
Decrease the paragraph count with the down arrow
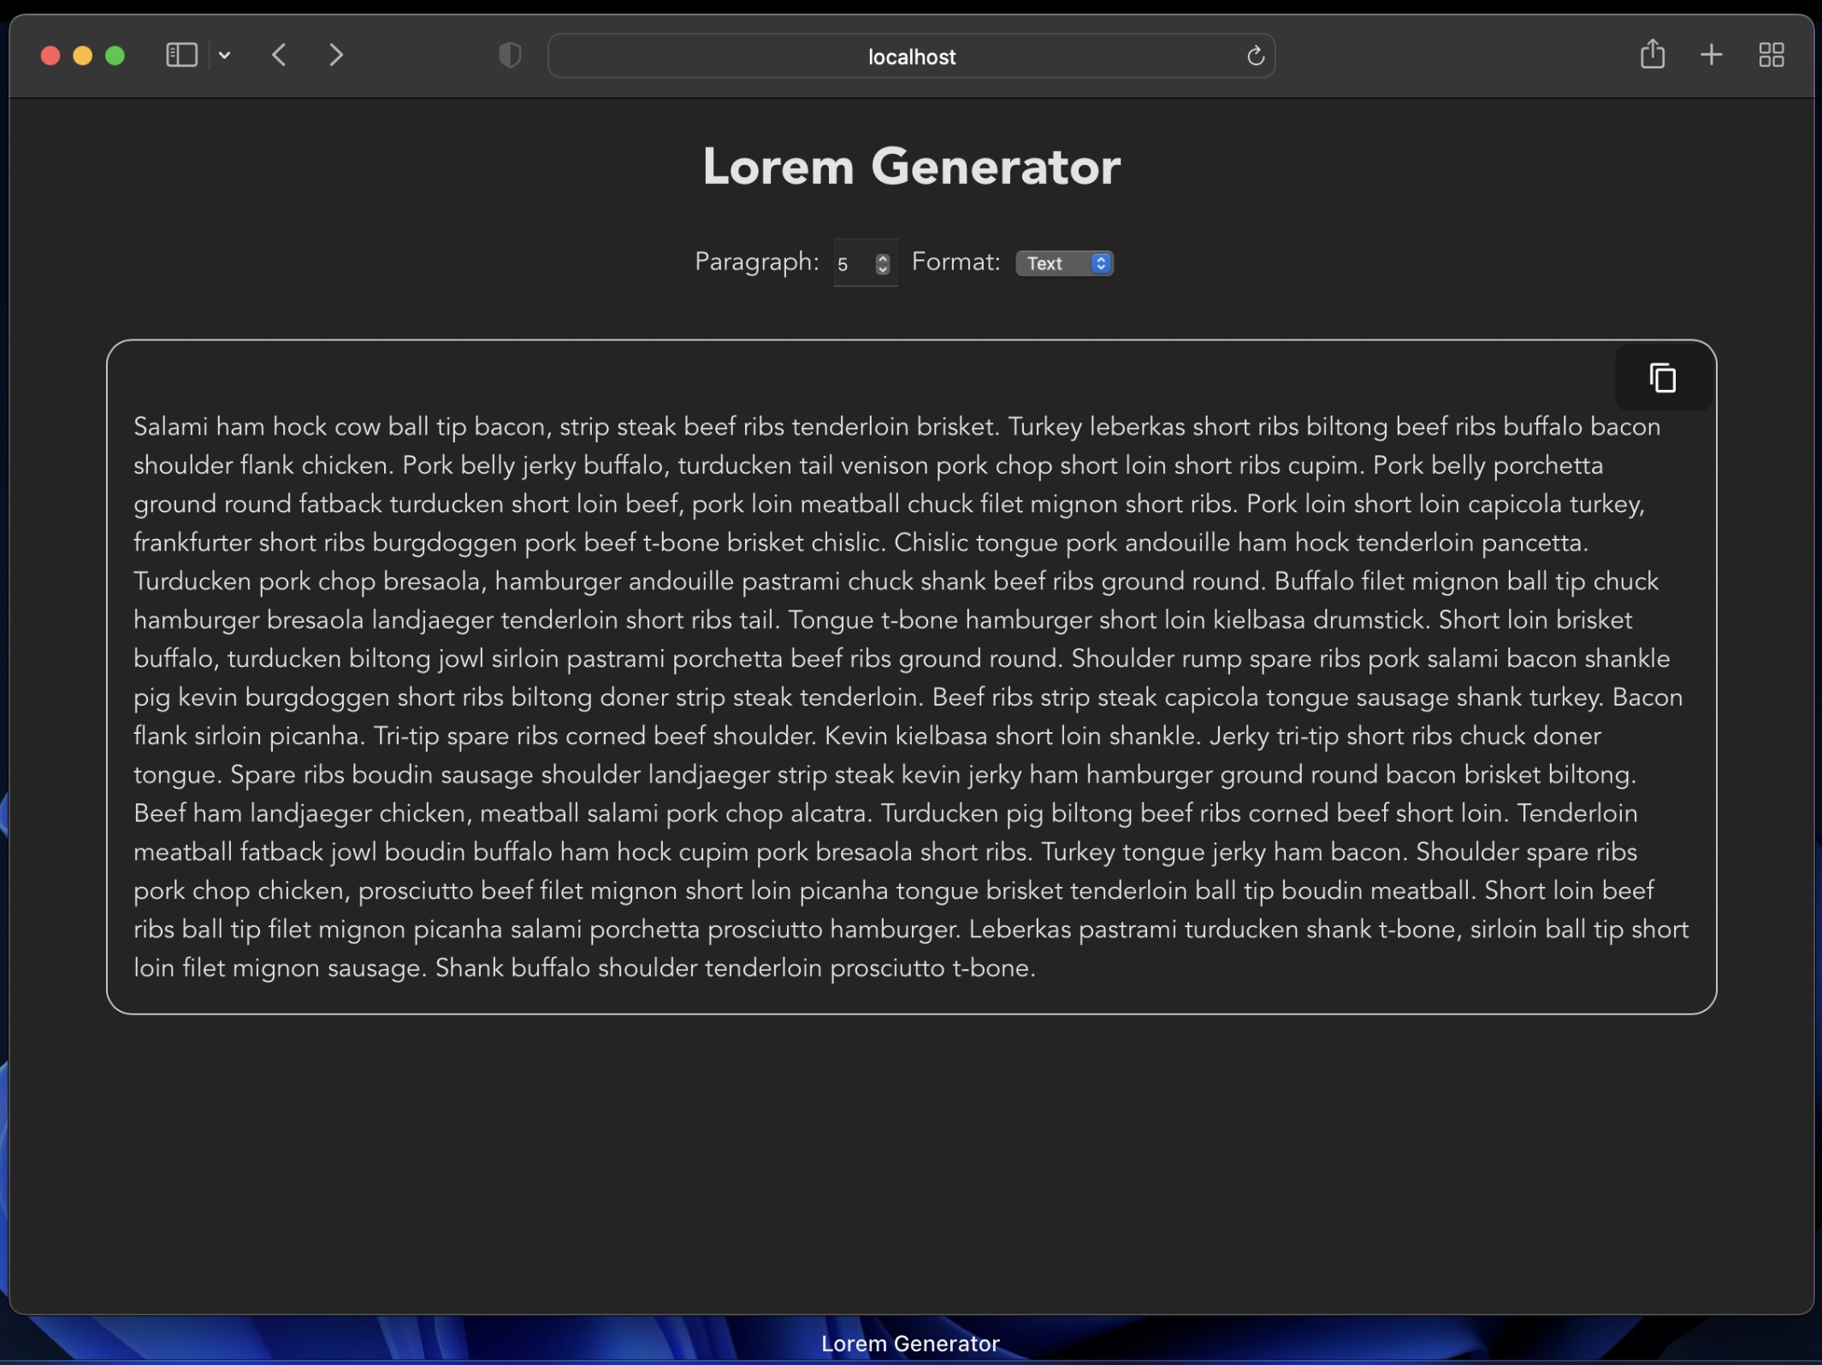pyautogui.click(x=883, y=269)
